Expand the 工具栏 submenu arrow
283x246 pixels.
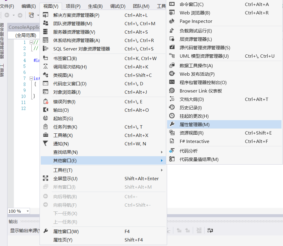click(x=162, y=170)
